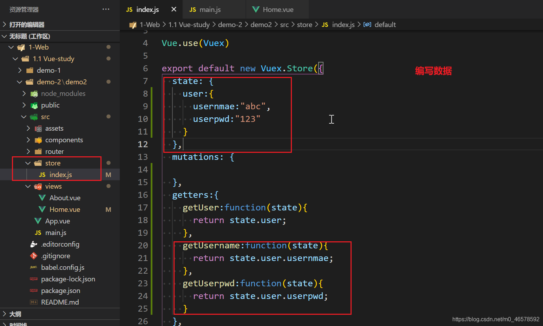The width and height of the screenshot is (543, 326).
Task: Collapse the 1.1 Vue-study folder chevron
Action: coord(15,59)
